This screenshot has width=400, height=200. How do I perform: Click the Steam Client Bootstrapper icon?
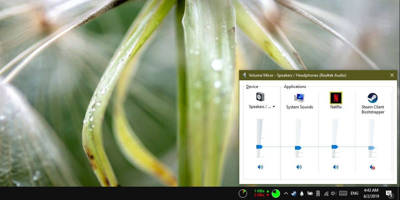tap(373, 98)
